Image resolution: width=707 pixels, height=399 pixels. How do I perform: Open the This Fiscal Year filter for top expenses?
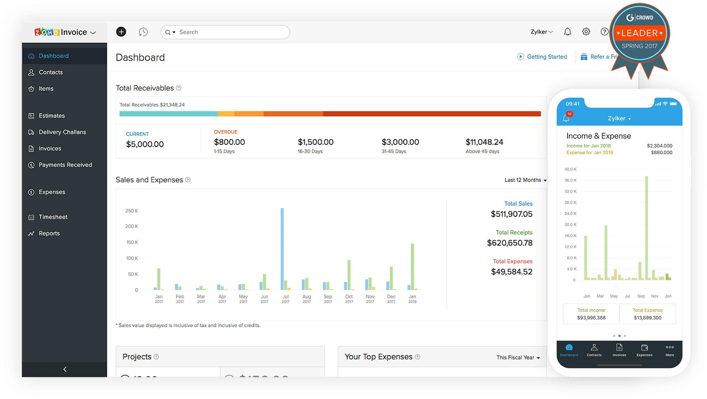(x=518, y=357)
